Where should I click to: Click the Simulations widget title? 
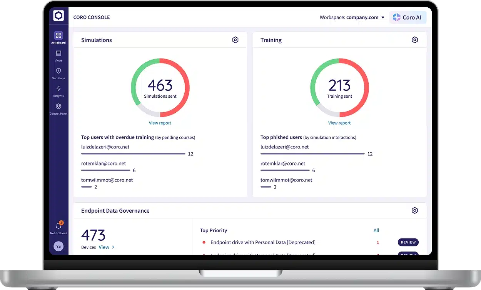tap(97, 40)
